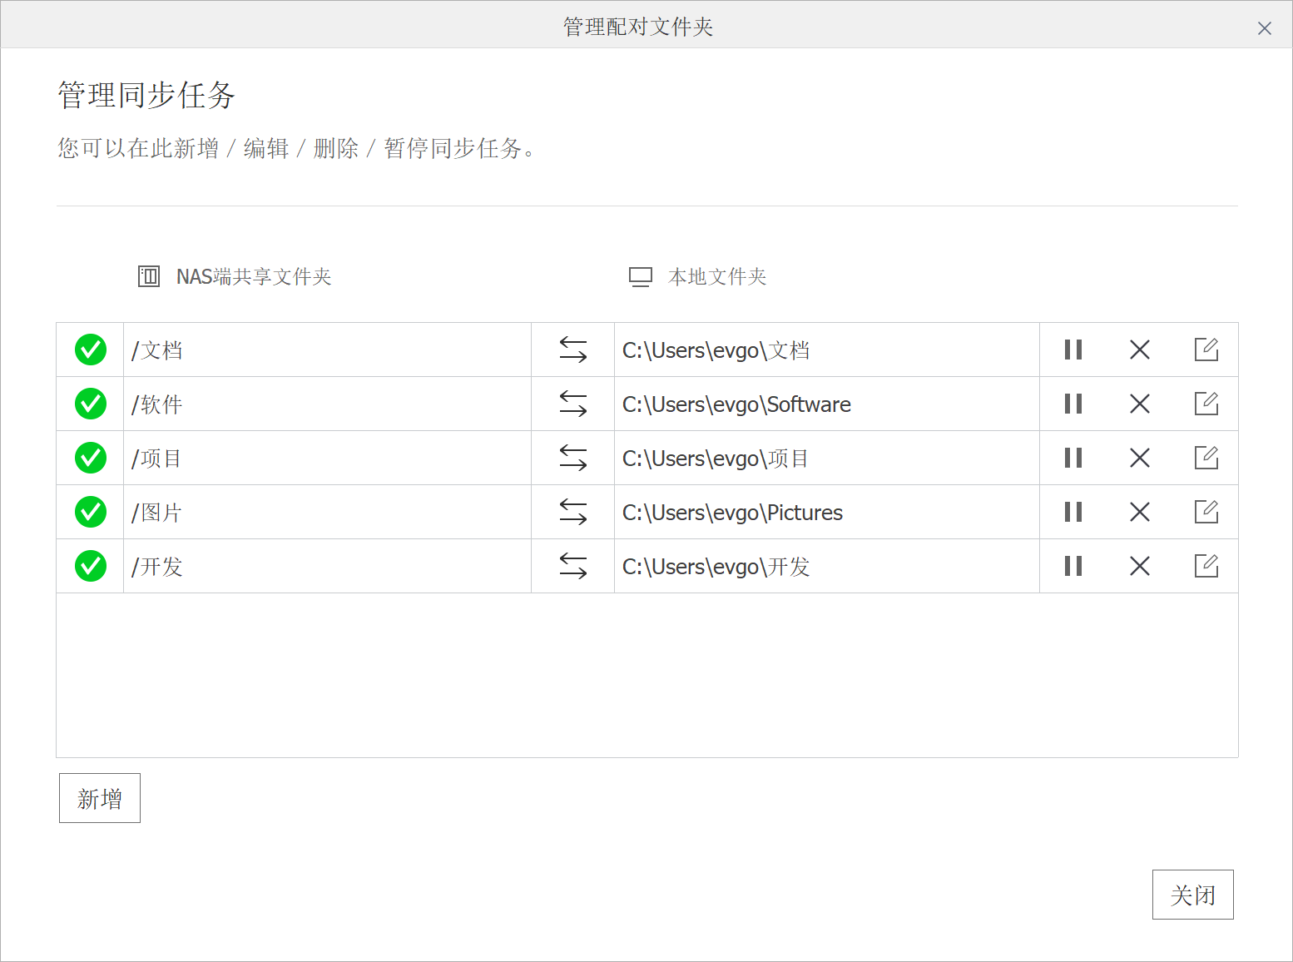Select NAS folder /开发
Image resolution: width=1293 pixels, height=962 pixels.
(x=327, y=566)
